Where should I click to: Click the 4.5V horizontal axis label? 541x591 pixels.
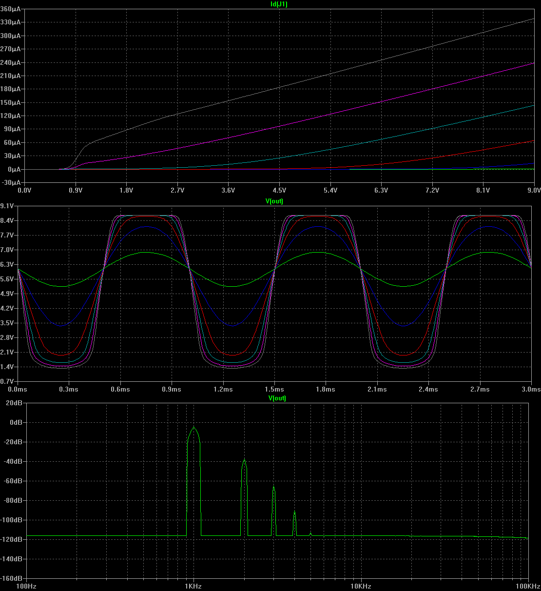coord(279,190)
